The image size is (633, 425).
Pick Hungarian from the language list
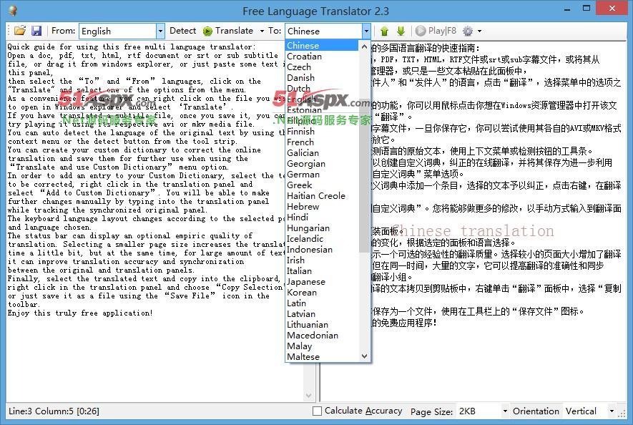click(308, 228)
